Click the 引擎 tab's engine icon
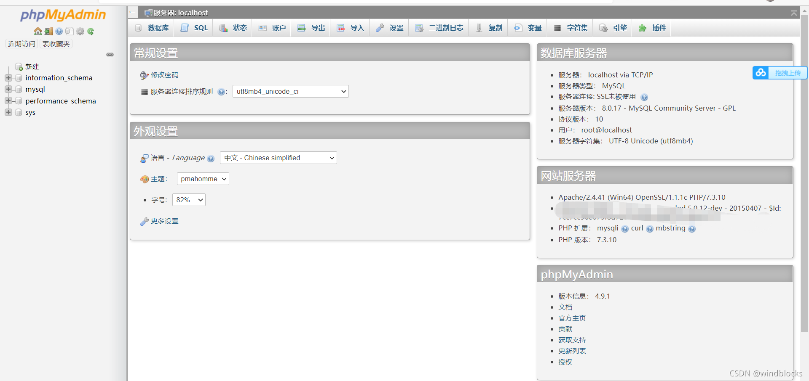This screenshot has height=381, width=809. (x=603, y=28)
